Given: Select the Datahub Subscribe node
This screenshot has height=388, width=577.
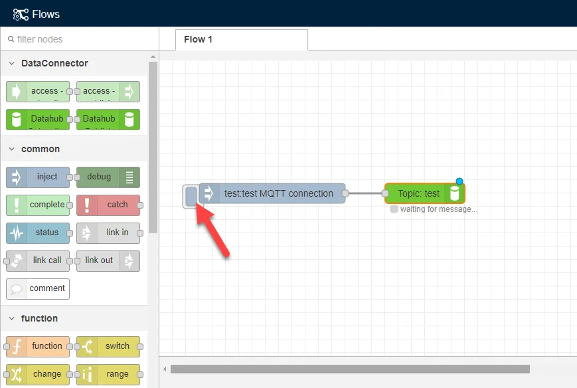Looking at the screenshot, I should tap(38, 120).
